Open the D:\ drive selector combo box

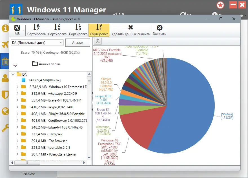click(37, 43)
